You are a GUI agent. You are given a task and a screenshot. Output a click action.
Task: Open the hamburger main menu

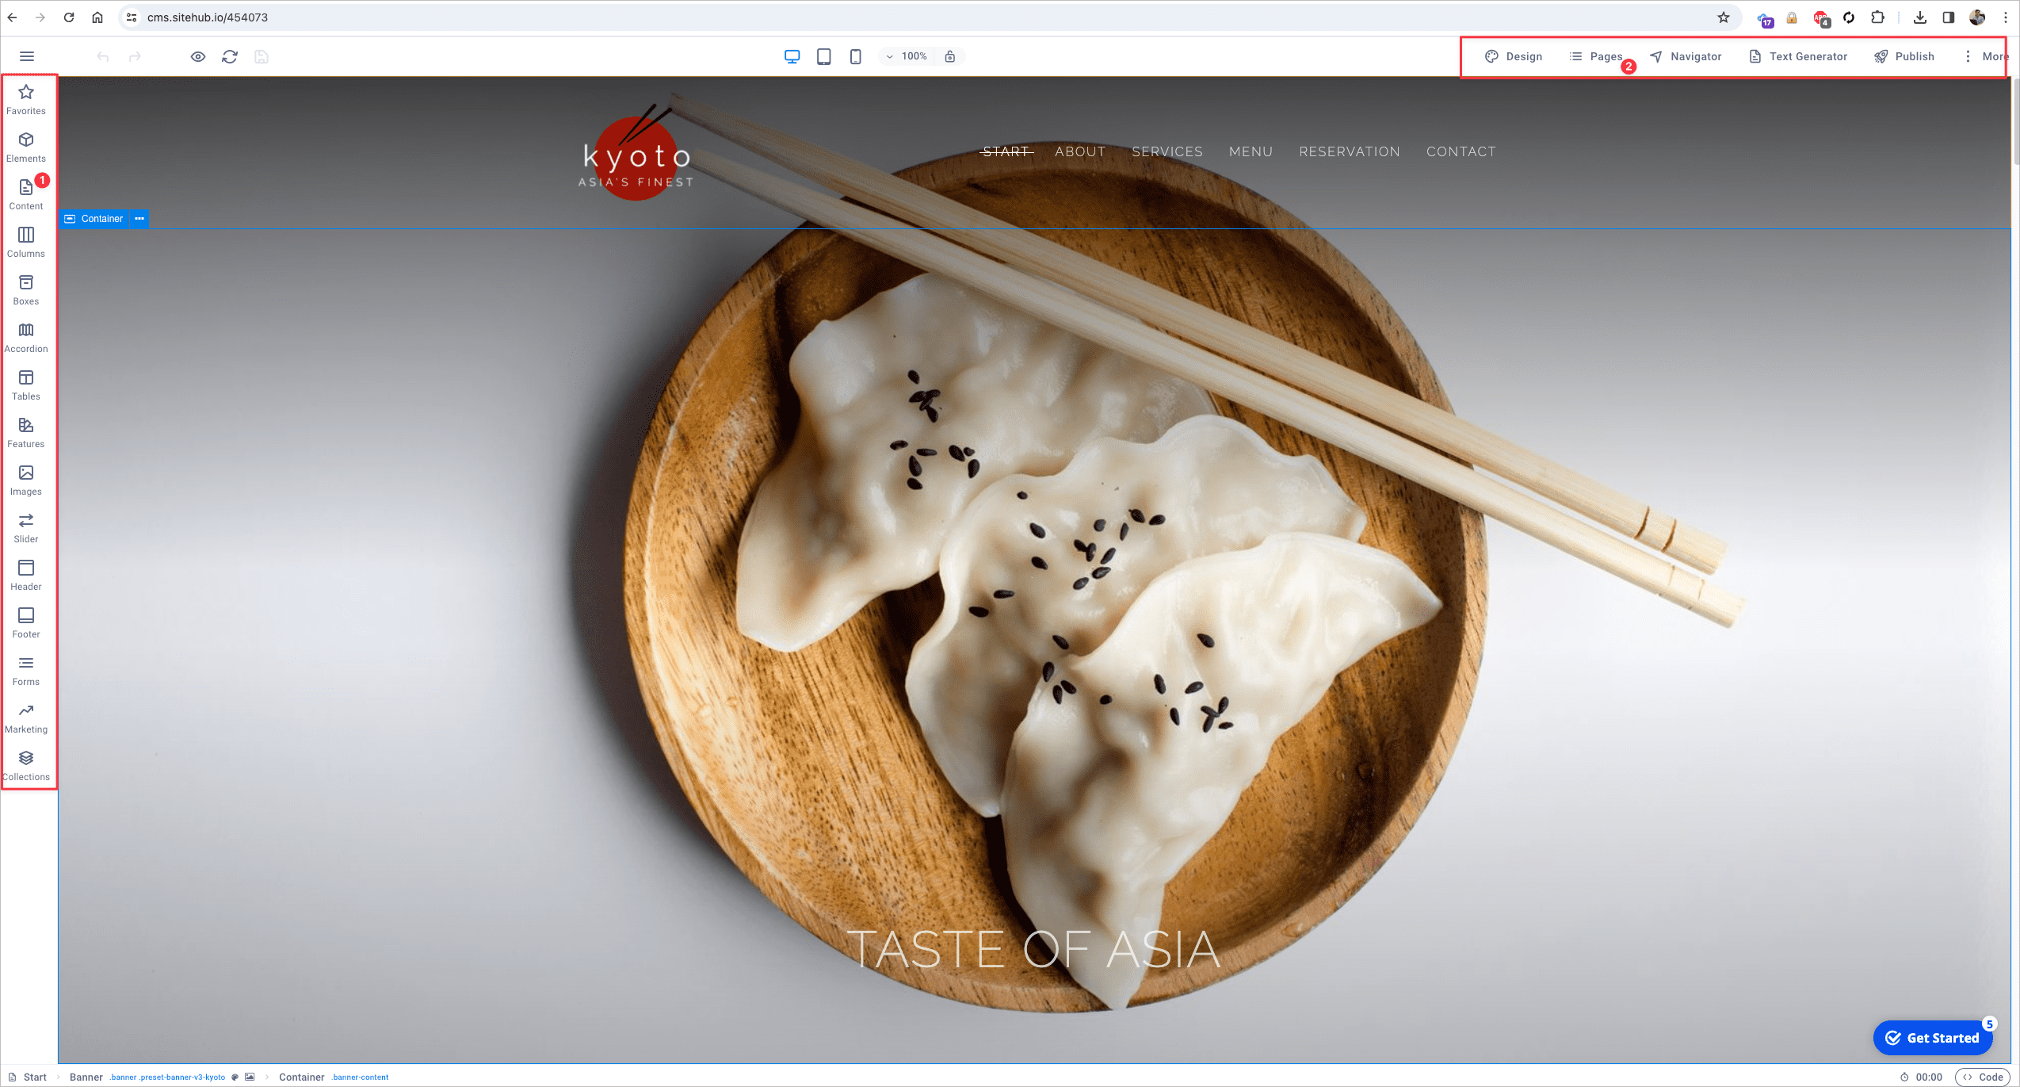[27, 56]
